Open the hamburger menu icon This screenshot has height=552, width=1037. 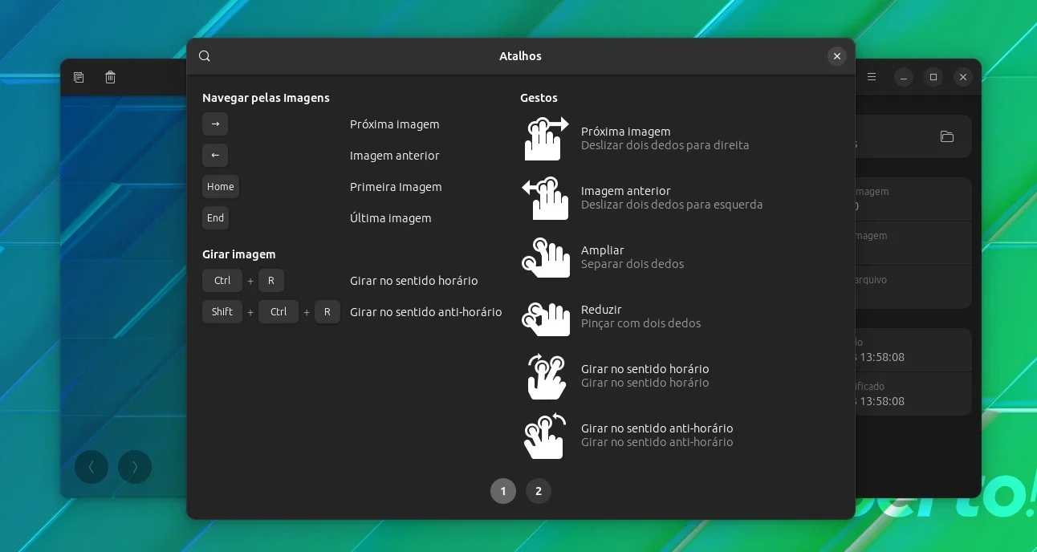tap(872, 78)
